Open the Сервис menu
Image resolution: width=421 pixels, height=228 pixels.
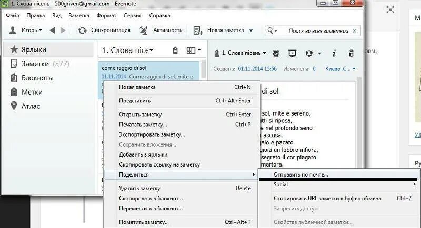tap(133, 16)
